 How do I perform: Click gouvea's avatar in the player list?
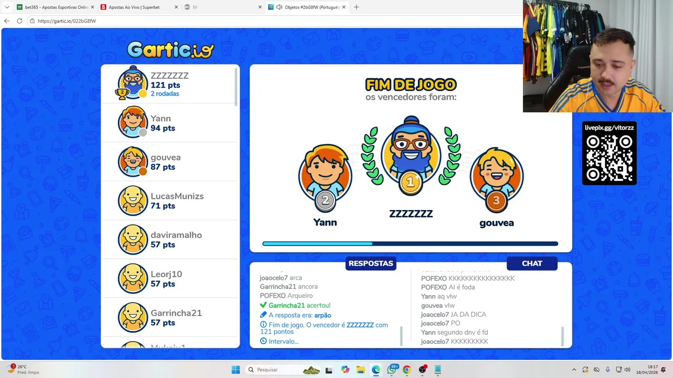[x=132, y=161]
